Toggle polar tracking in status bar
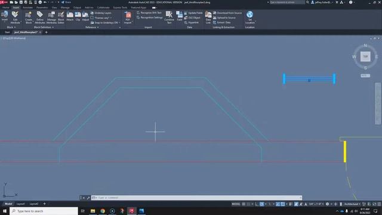The image size is (382, 215). pyautogui.click(x=261, y=204)
